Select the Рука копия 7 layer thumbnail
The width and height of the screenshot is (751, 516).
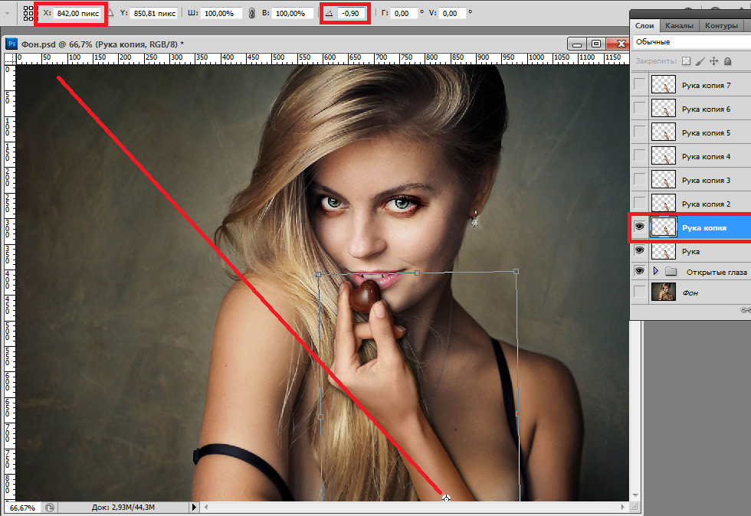664,84
